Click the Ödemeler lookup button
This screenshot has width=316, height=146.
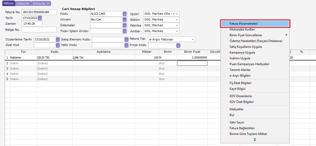click(x=125, y=25)
